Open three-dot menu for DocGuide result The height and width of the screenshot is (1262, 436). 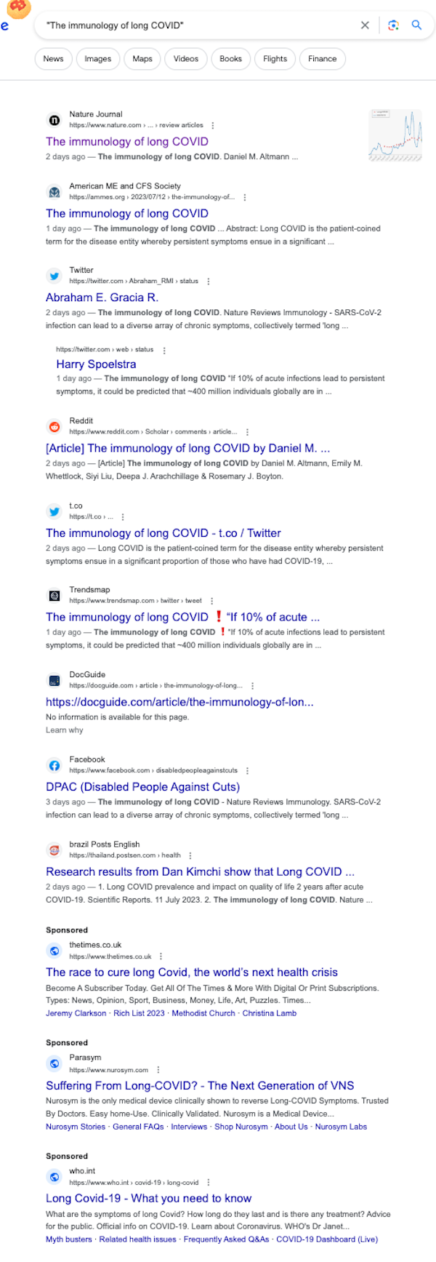pos(252,686)
